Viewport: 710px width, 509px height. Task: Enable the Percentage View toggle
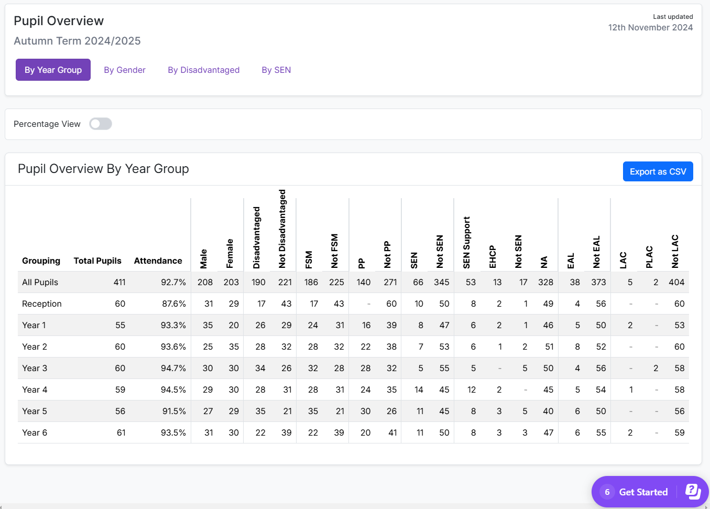click(x=100, y=123)
